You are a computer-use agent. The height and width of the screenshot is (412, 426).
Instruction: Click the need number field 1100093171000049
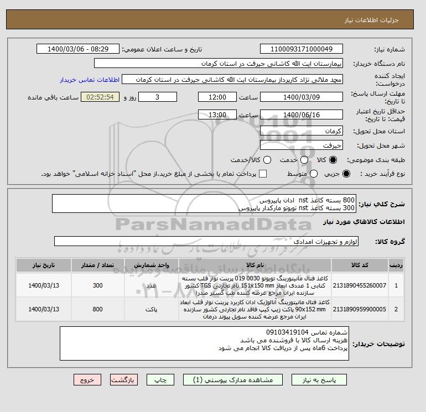[x=302, y=49]
